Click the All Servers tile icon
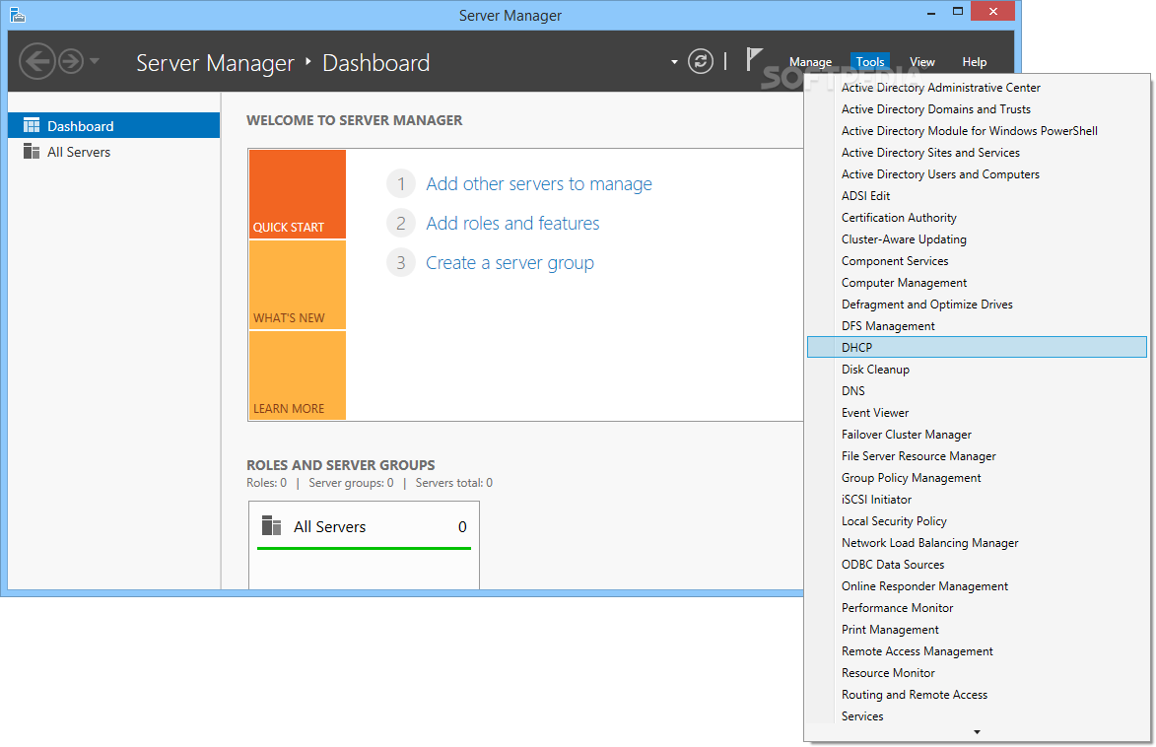Viewport: 1156px width, 747px height. pos(271,526)
